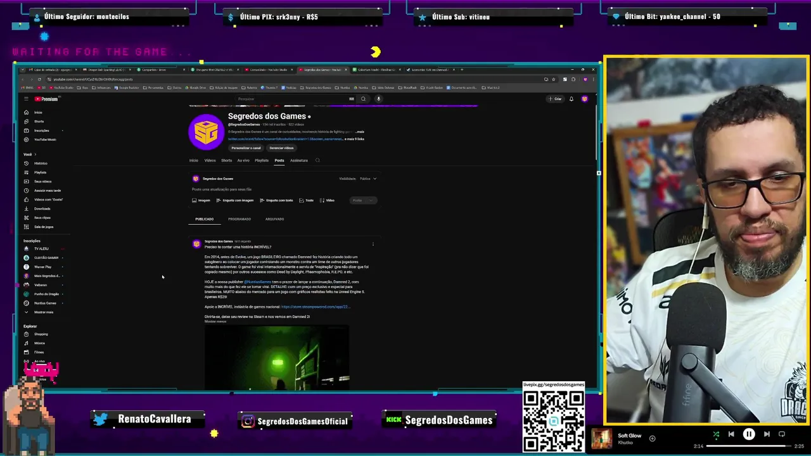This screenshot has height=456, width=811.
Task: Open Assistir mais tarde list
Action: click(47, 191)
